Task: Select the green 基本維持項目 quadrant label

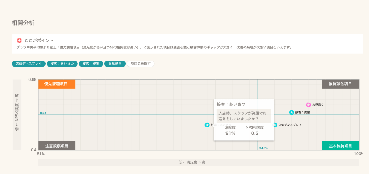Action: [x=340, y=146]
